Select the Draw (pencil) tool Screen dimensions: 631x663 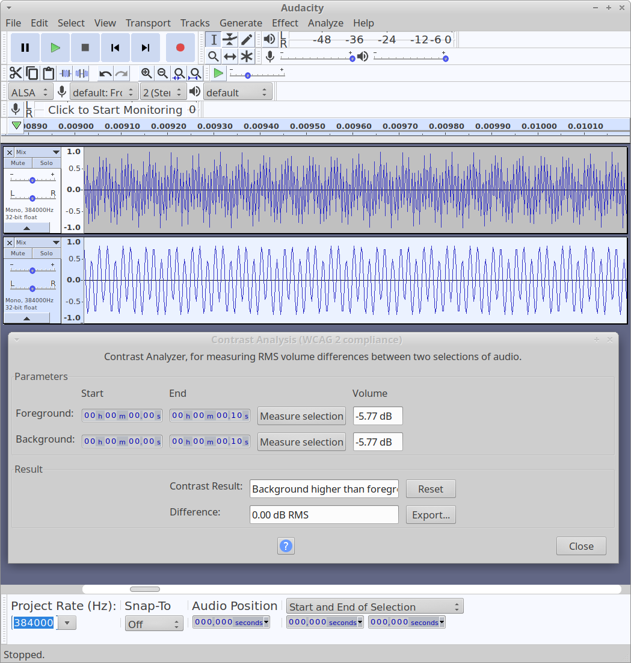coord(247,40)
